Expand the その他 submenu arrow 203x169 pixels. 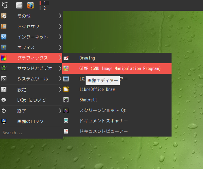[x=60, y=16]
